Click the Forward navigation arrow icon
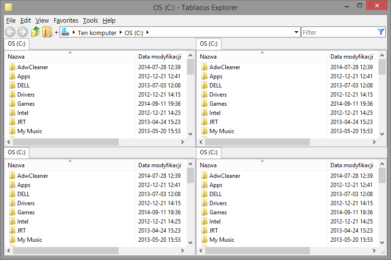 pos(23,32)
